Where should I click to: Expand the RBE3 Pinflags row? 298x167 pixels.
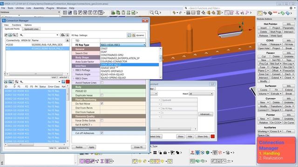click(x=74, y=70)
